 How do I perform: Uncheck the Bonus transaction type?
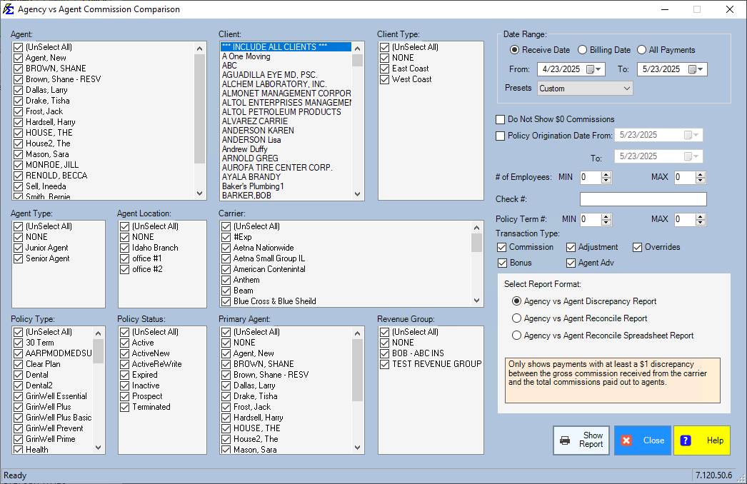coord(503,262)
